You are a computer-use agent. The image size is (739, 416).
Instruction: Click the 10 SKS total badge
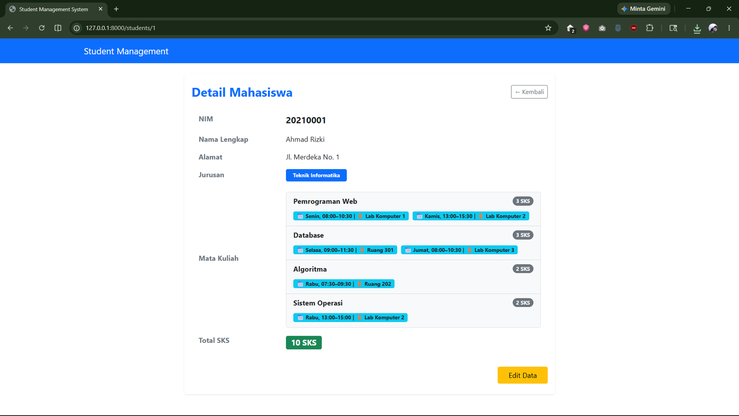pos(303,343)
